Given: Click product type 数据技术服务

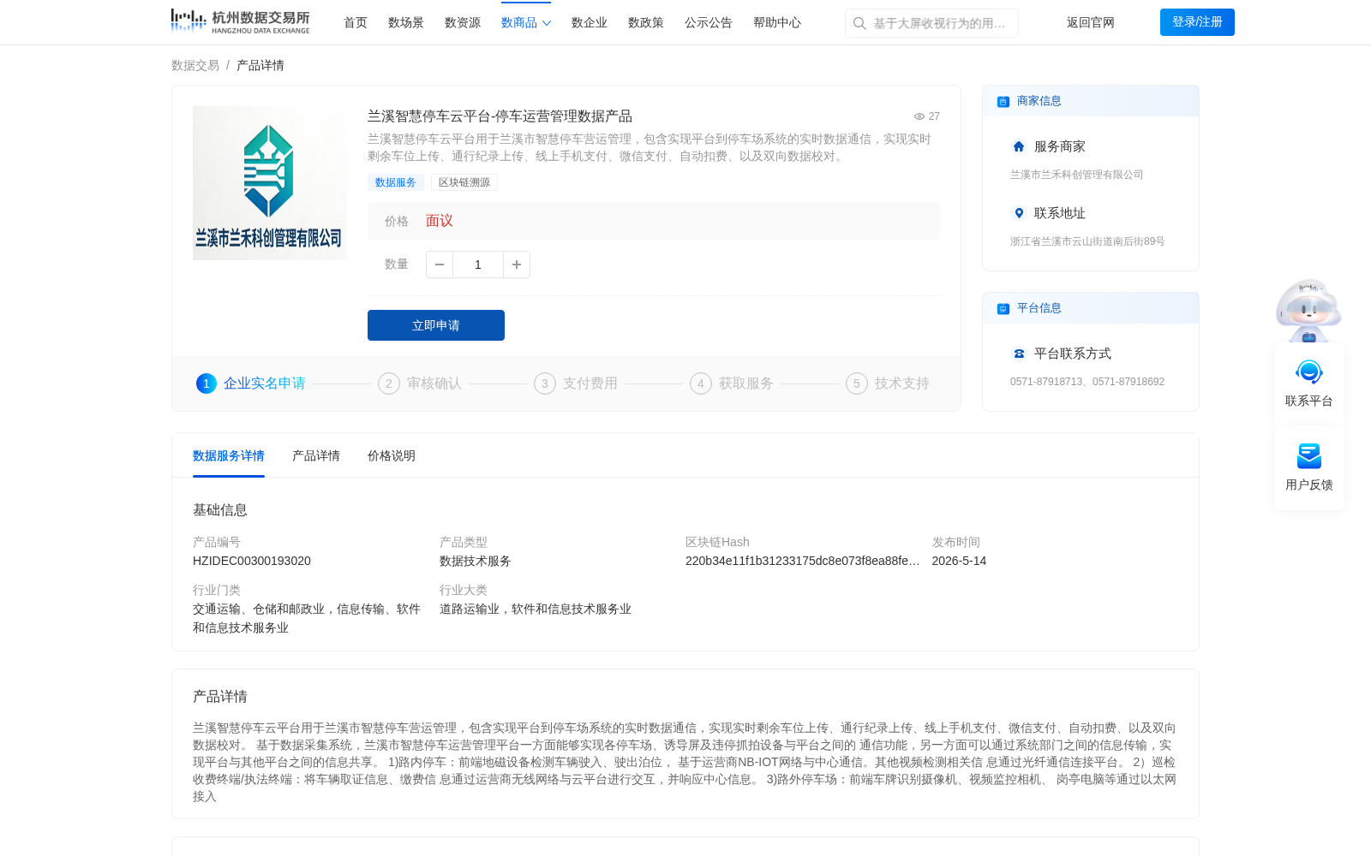Looking at the screenshot, I should pos(476,562).
